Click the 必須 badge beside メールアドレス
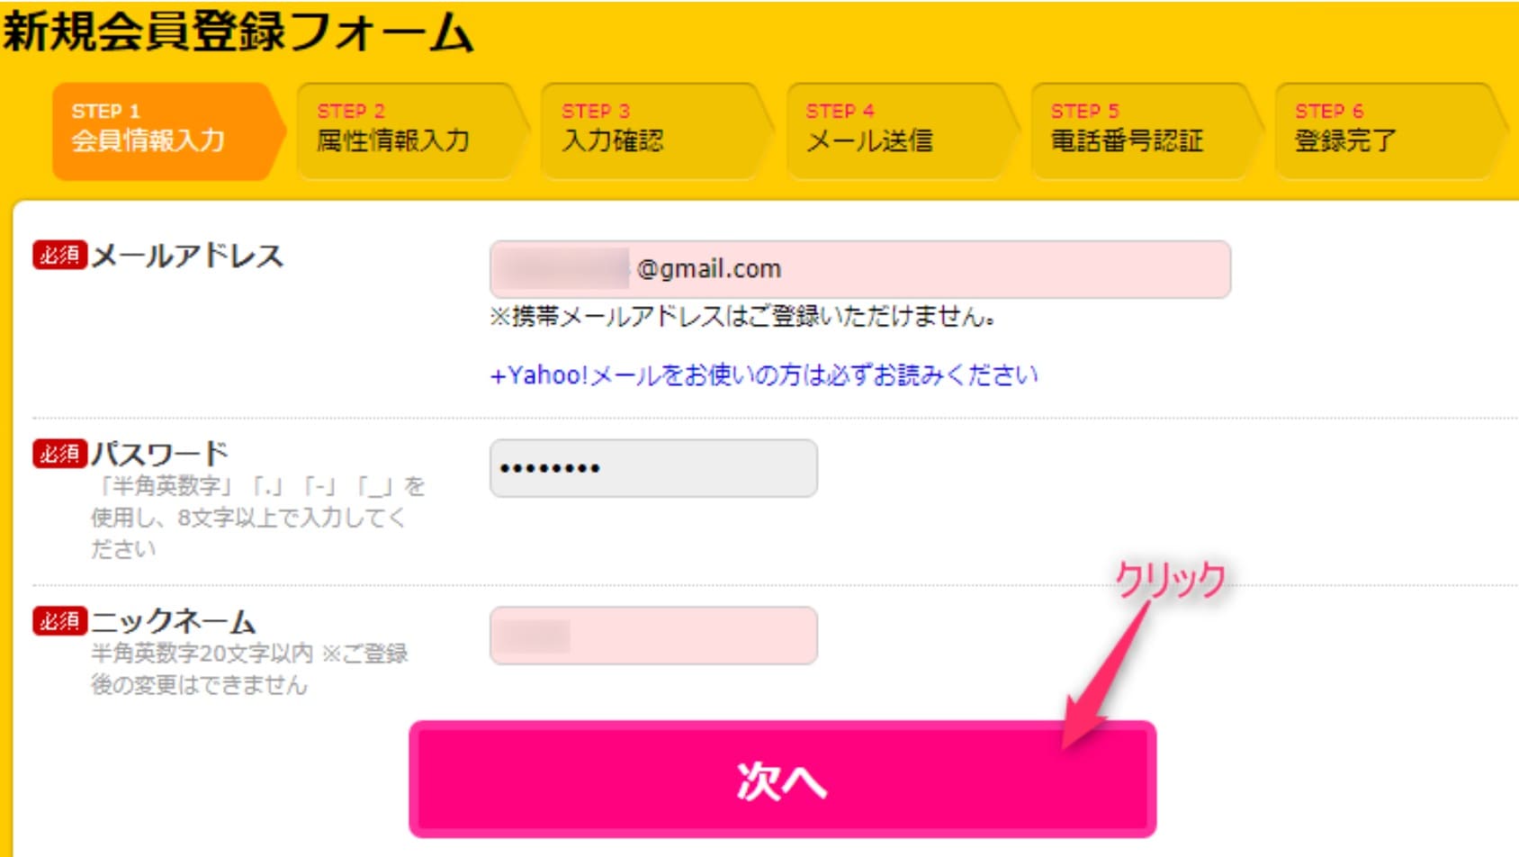This screenshot has width=1519, height=857. click(59, 255)
